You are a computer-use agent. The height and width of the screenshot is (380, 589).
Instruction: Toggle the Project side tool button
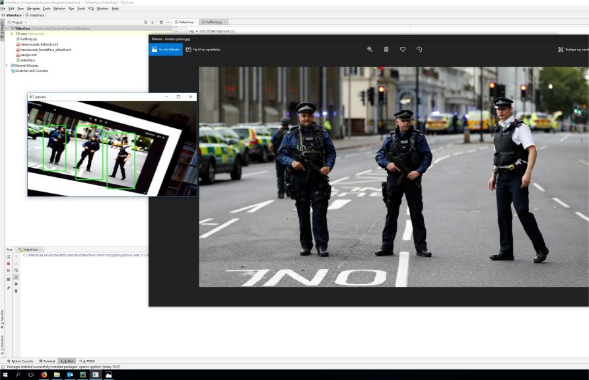pos(2,30)
